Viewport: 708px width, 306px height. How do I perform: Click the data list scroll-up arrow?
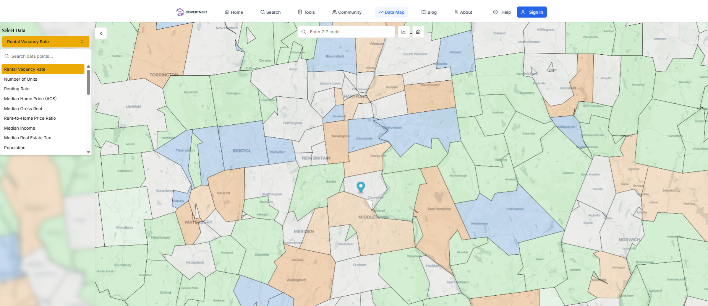click(88, 67)
